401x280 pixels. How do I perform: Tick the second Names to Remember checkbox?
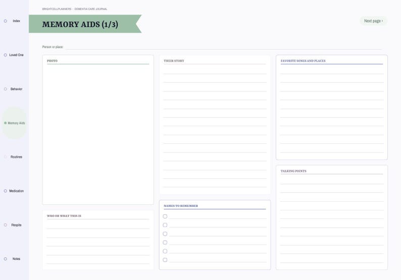click(165, 225)
